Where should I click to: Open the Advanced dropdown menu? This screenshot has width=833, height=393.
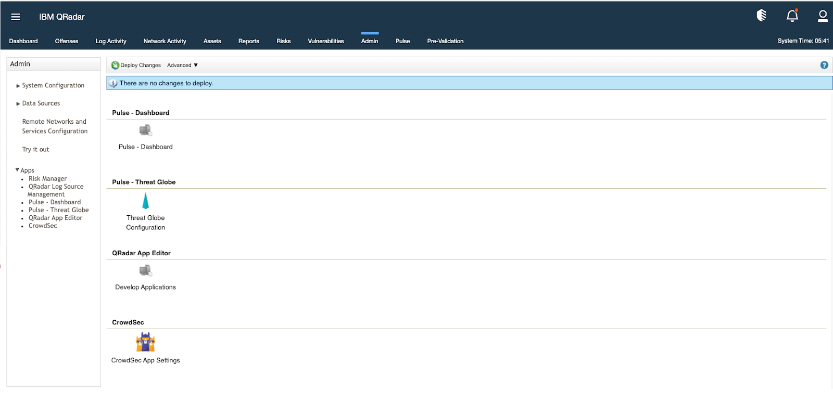click(182, 65)
